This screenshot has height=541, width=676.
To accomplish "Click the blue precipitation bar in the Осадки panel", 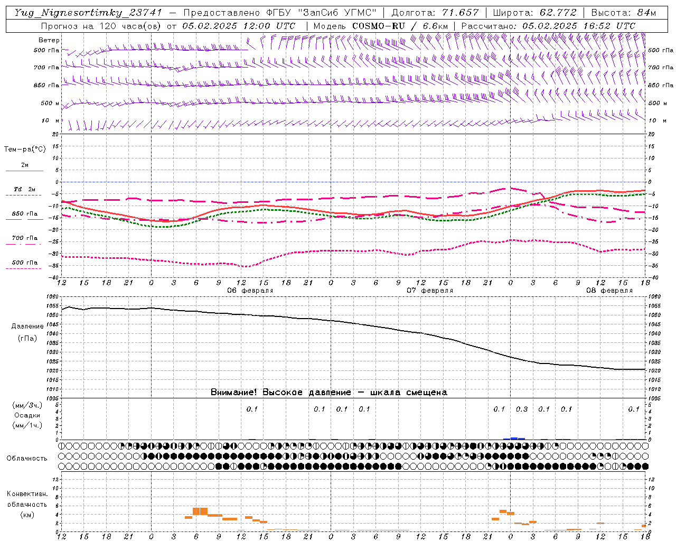I will click(x=514, y=438).
